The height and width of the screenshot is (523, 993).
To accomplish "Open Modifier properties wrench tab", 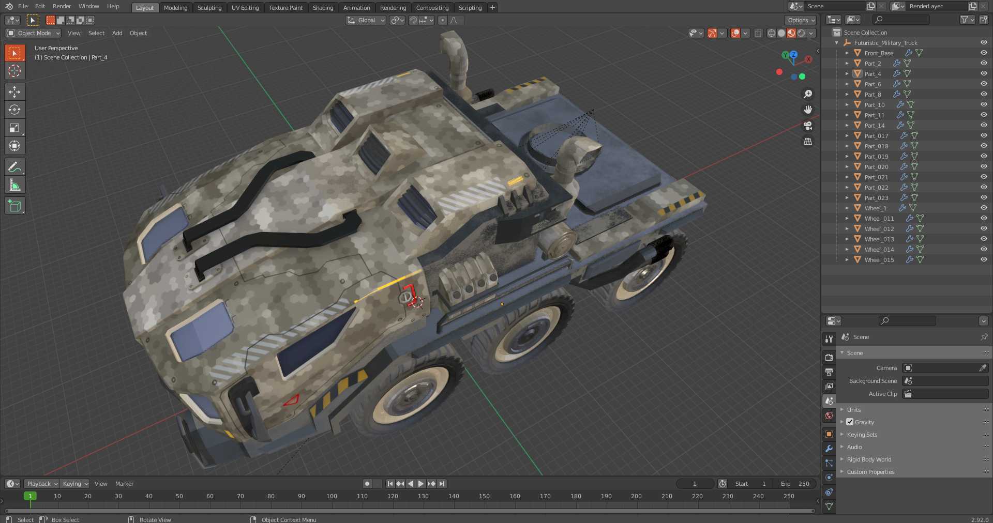I will point(829,449).
